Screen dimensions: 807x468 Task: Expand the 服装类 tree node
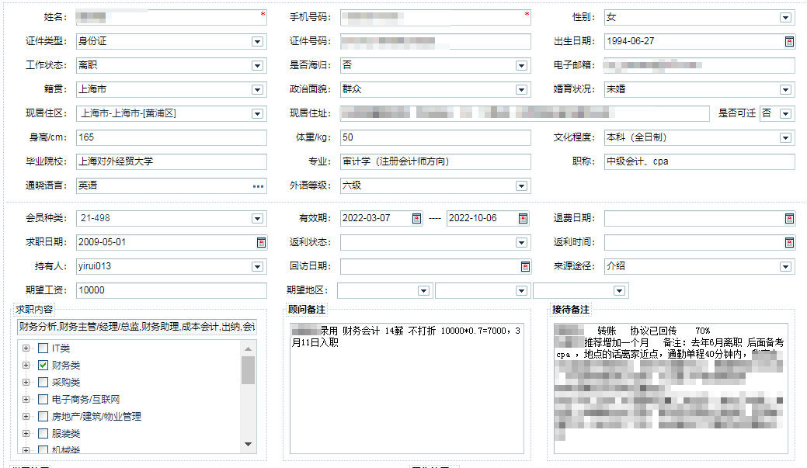coord(26,433)
